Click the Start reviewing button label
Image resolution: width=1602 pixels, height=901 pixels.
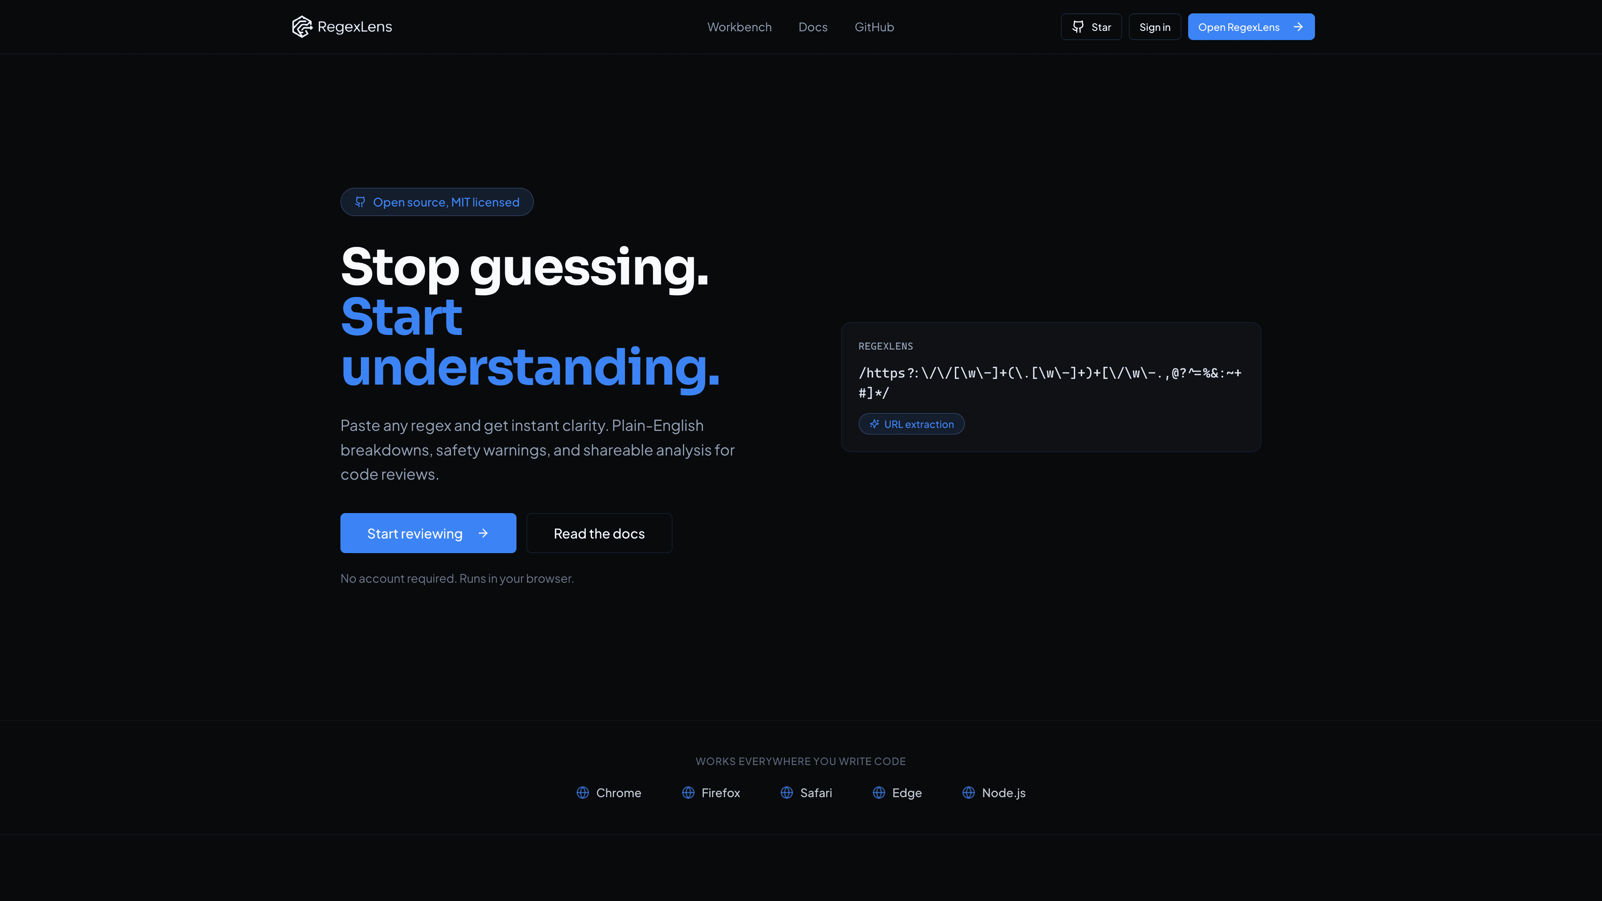415,534
